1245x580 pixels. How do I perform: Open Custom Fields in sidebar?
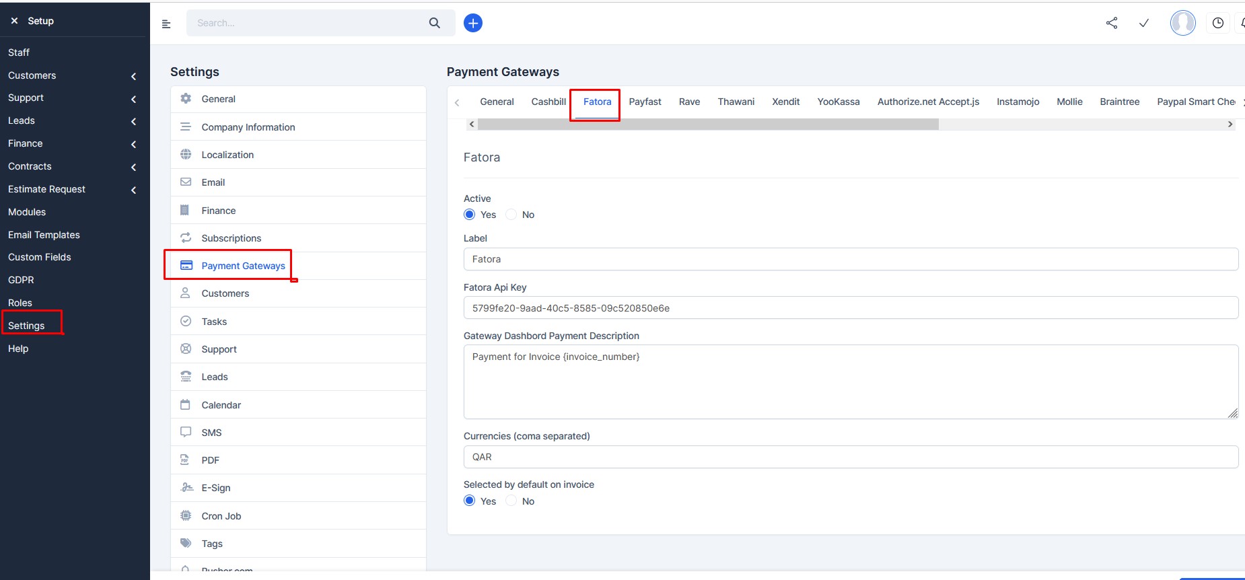point(40,257)
